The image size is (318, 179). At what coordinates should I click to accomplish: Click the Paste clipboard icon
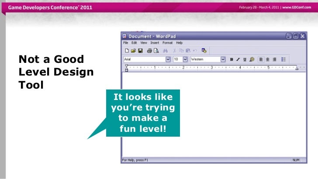188,51
